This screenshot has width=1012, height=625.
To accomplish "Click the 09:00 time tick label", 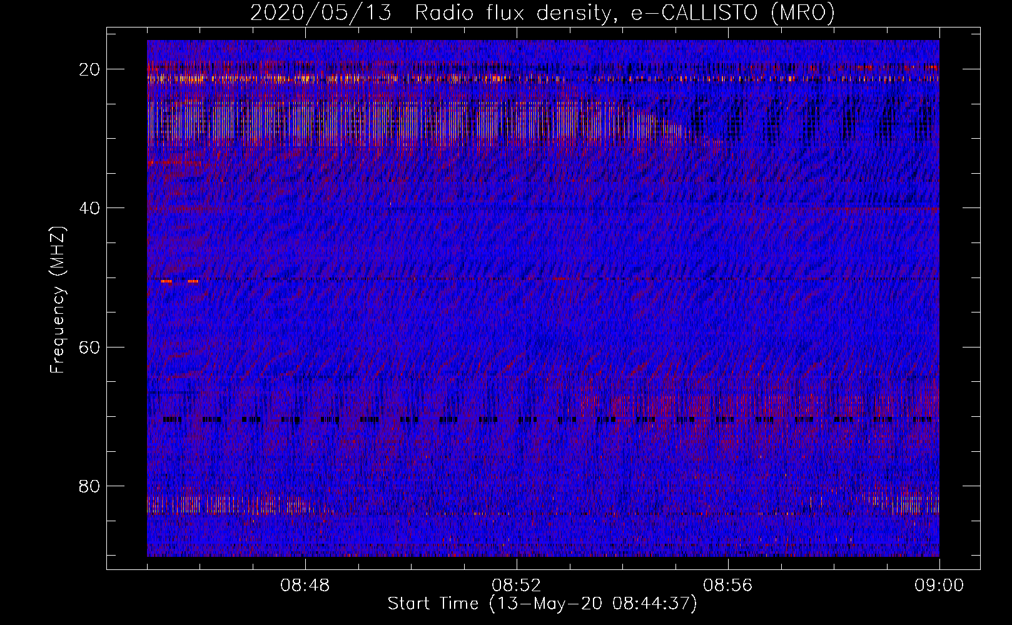I will point(939,586).
